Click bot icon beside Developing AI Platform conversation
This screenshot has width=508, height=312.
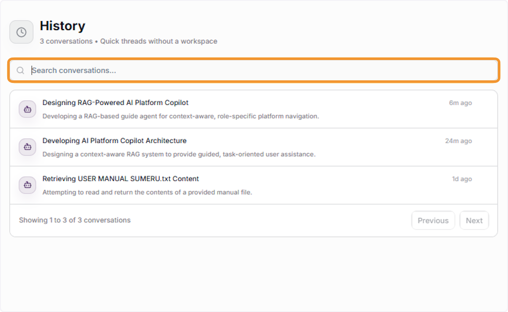(28, 147)
